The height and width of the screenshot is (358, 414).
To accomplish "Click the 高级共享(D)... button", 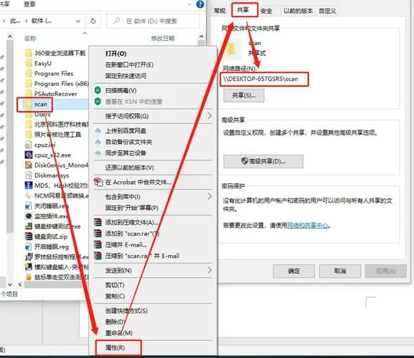I will pos(263,161).
